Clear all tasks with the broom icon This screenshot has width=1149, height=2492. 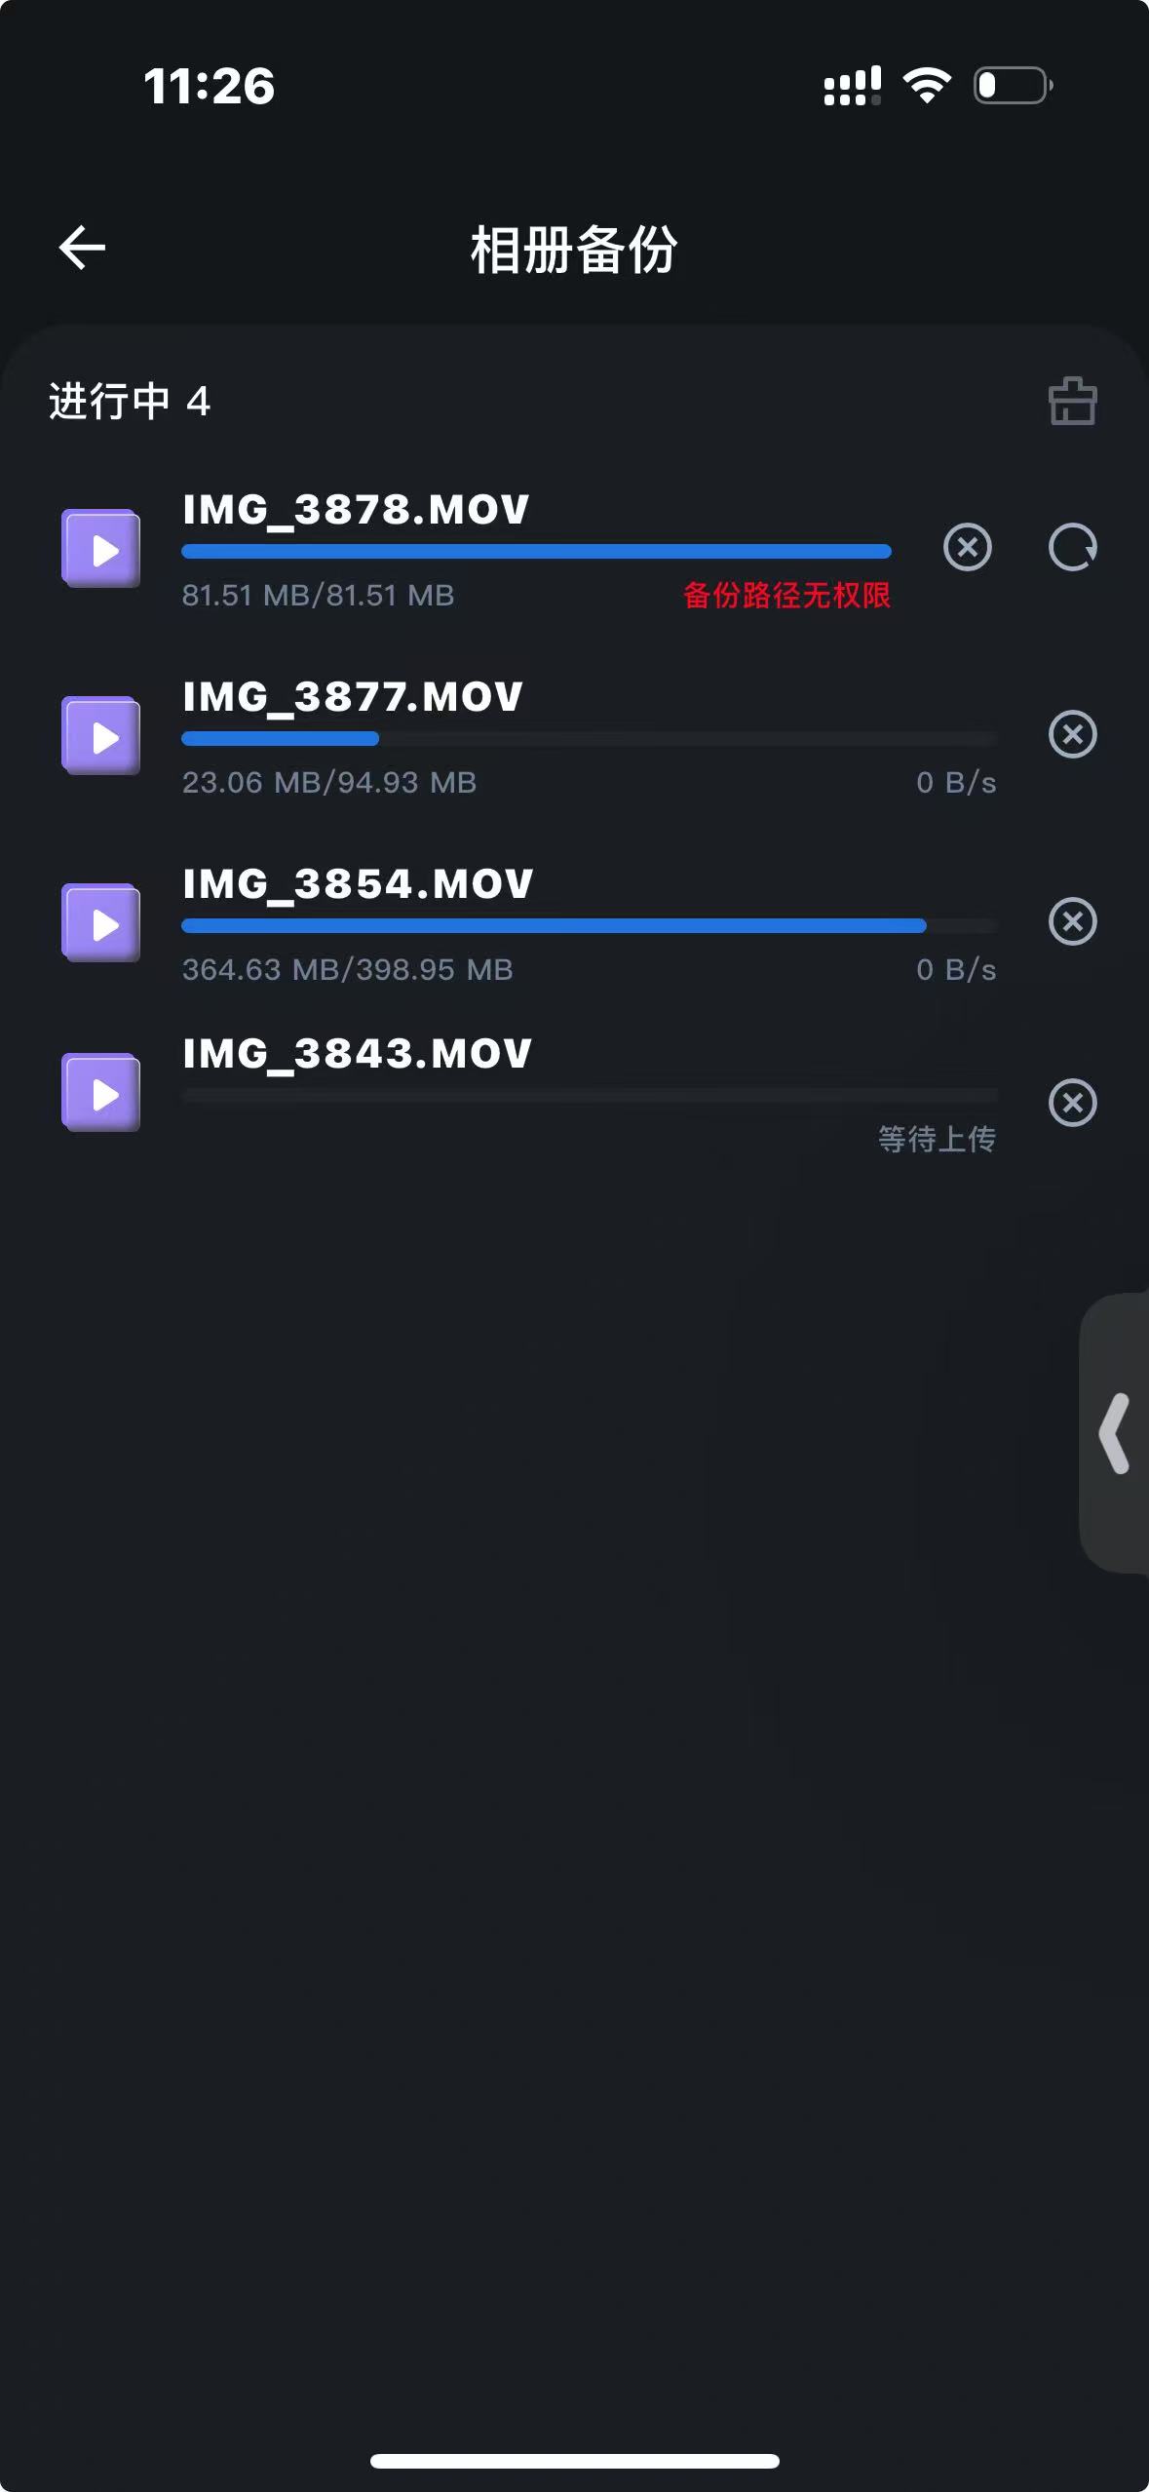pyautogui.click(x=1072, y=401)
